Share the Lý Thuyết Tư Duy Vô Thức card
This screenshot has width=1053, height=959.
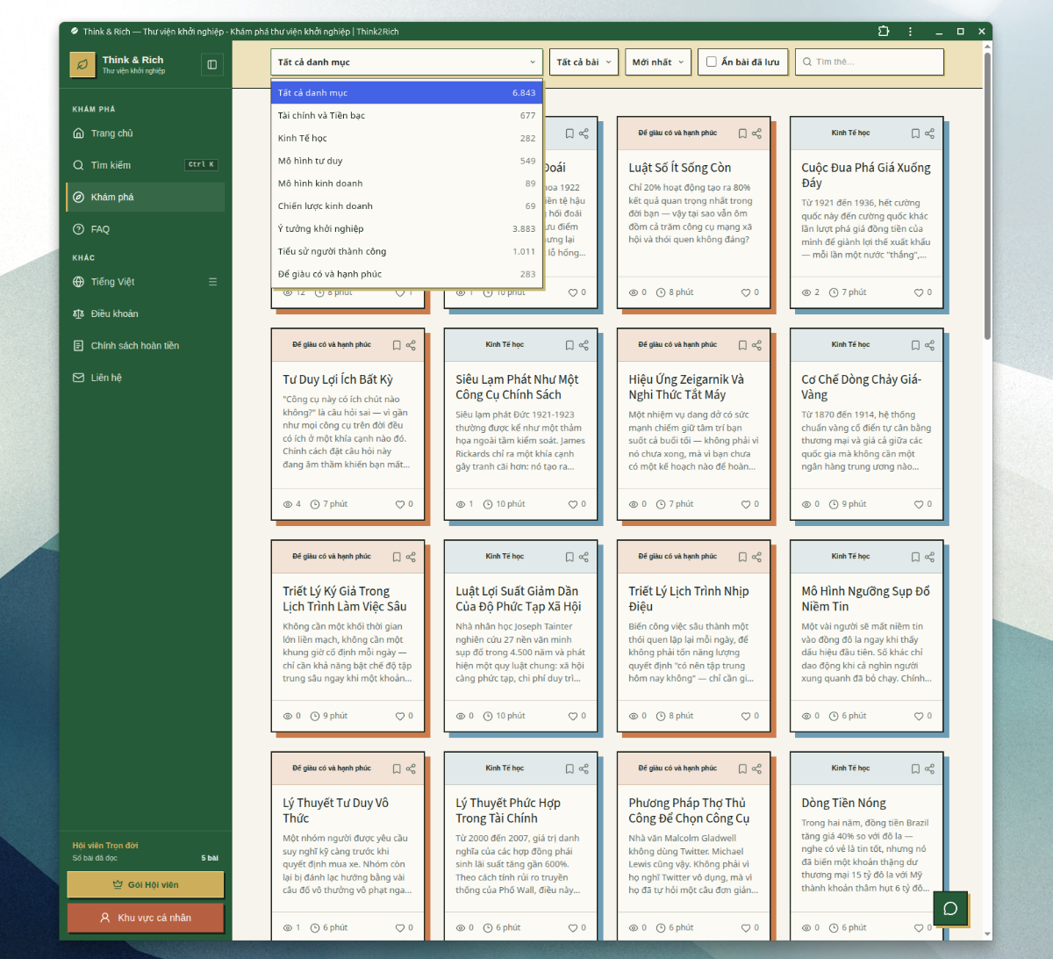coord(411,768)
